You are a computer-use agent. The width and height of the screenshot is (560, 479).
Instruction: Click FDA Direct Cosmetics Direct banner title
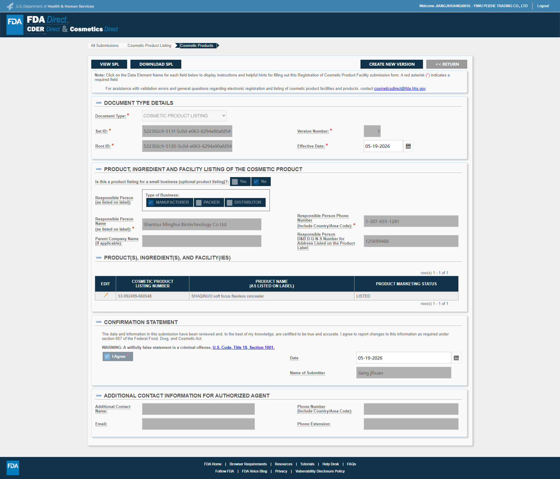pos(72,24)
